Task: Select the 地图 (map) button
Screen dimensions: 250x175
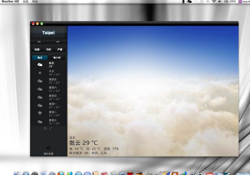Action: pyautogui.click(x=37, y=49)
